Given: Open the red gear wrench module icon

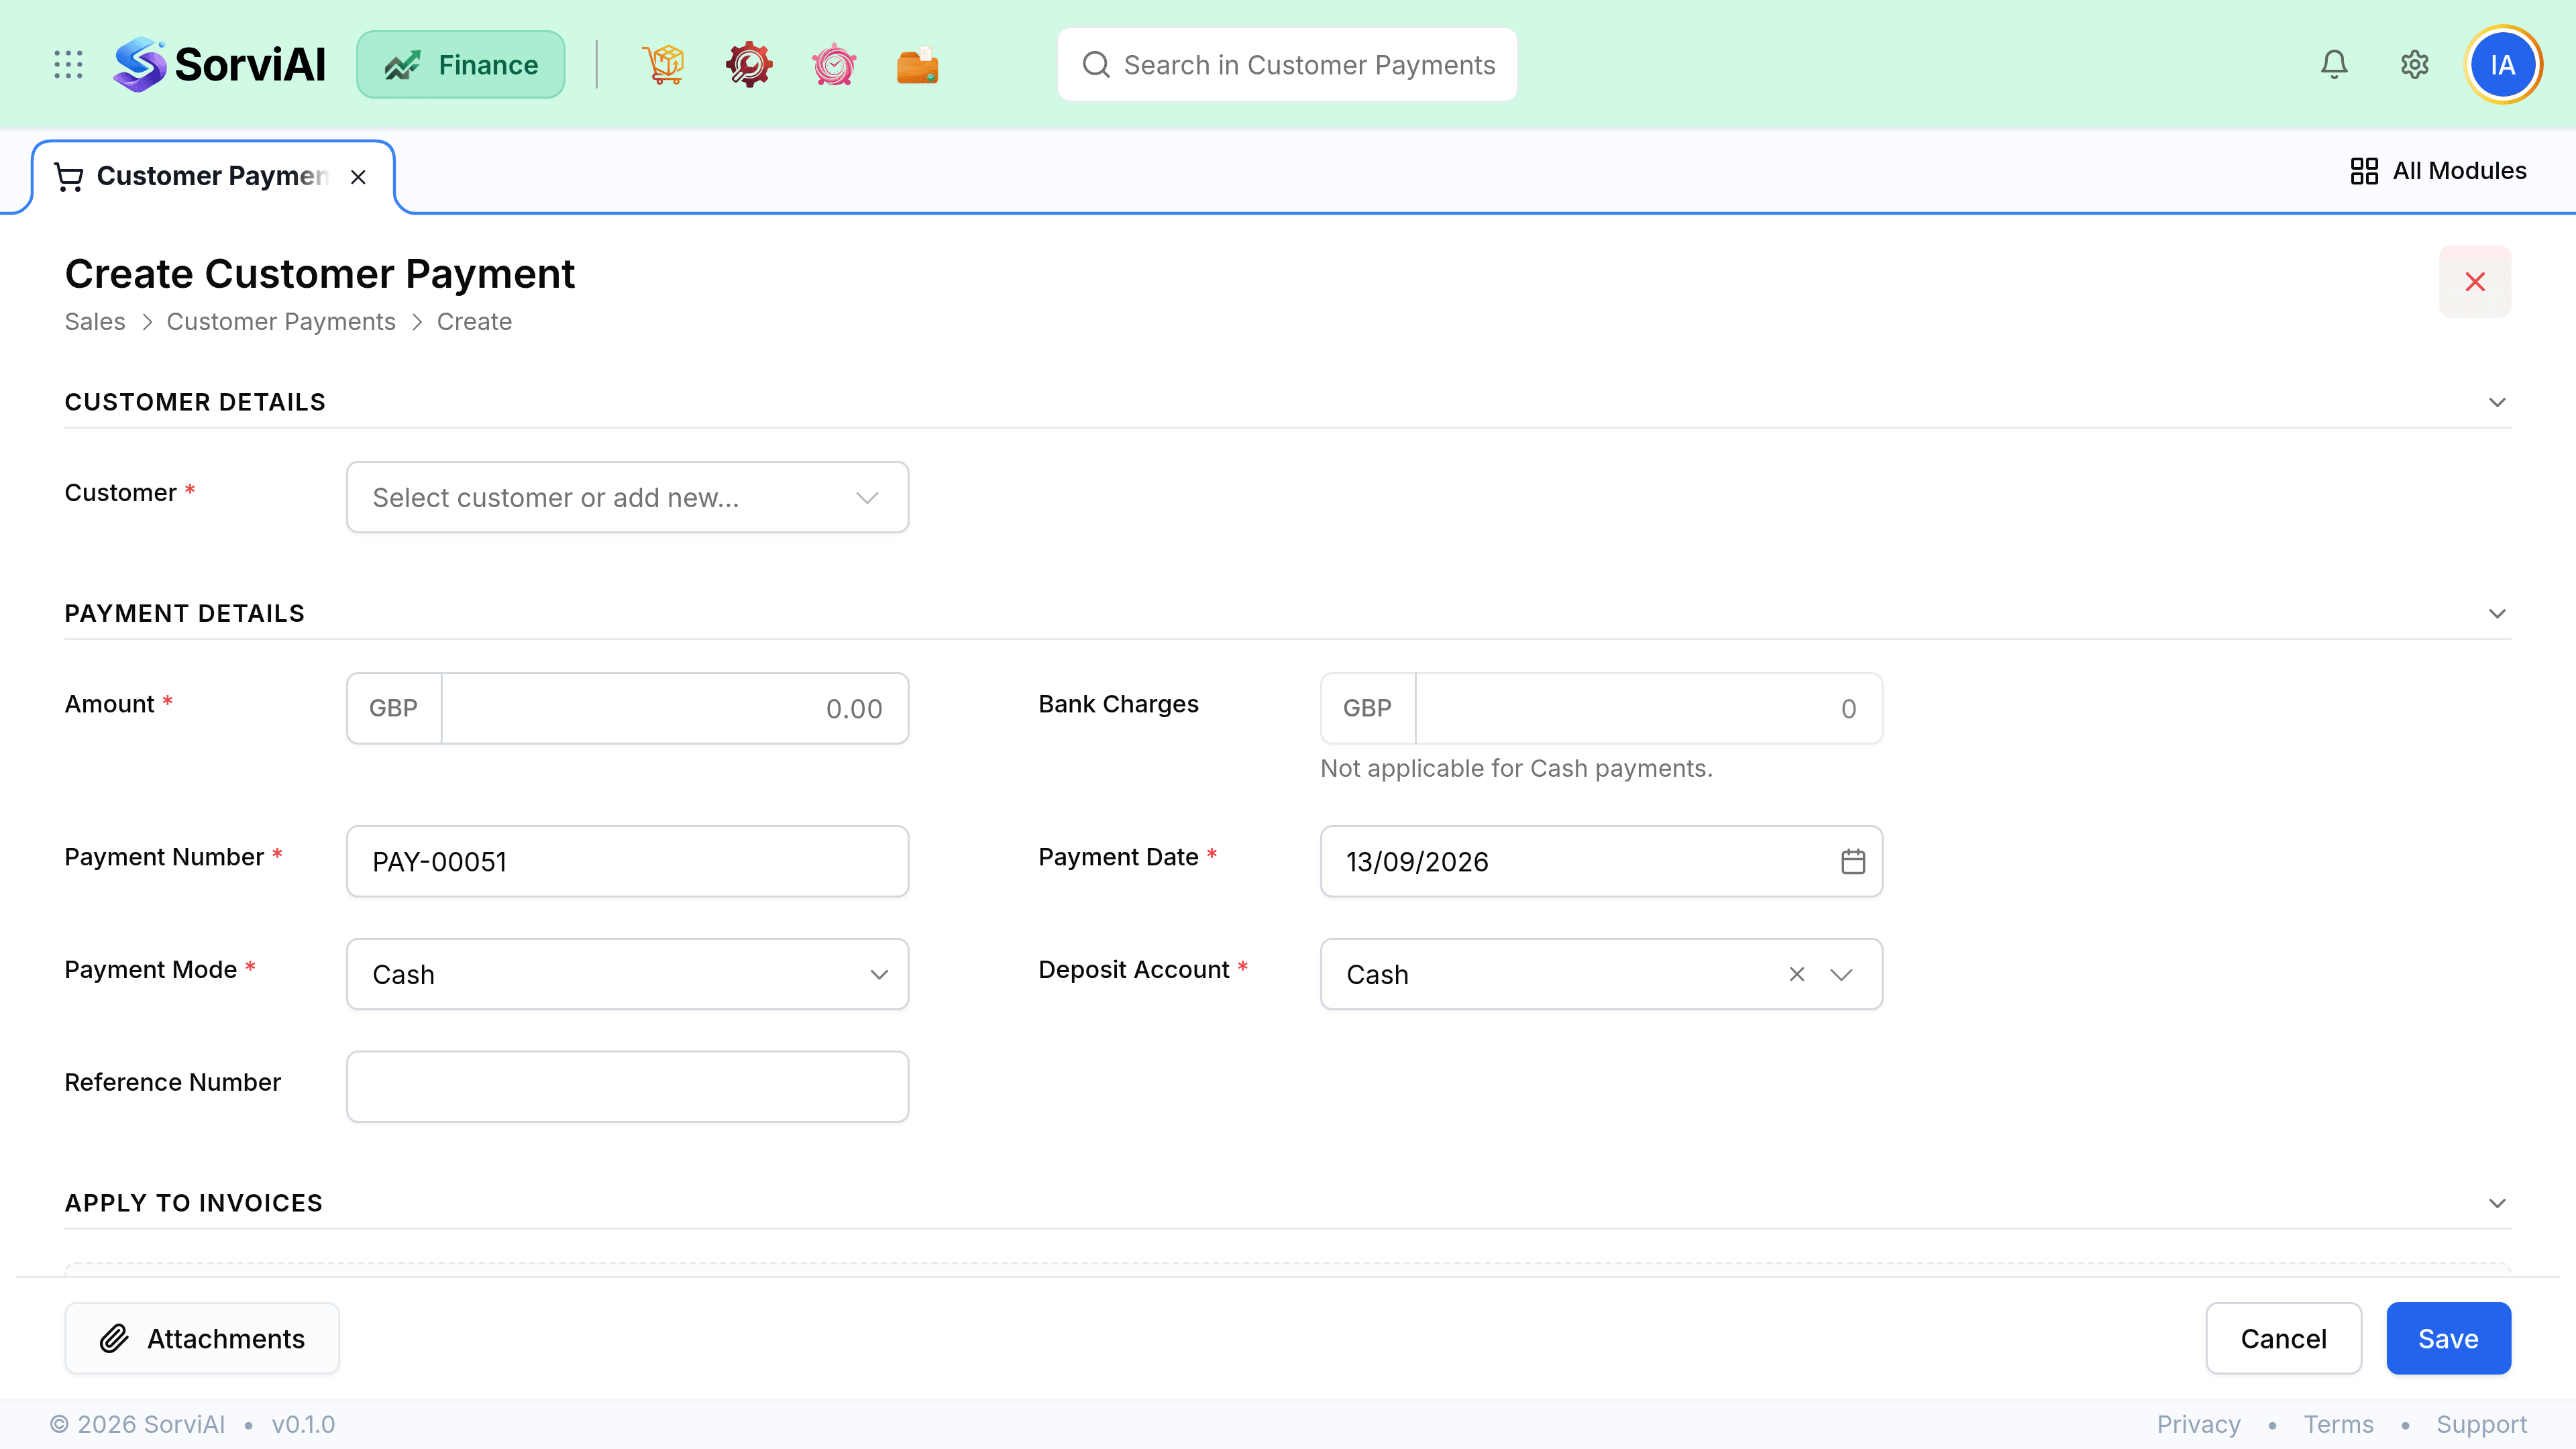Looking at the screenshot, I should pos(749,65).
